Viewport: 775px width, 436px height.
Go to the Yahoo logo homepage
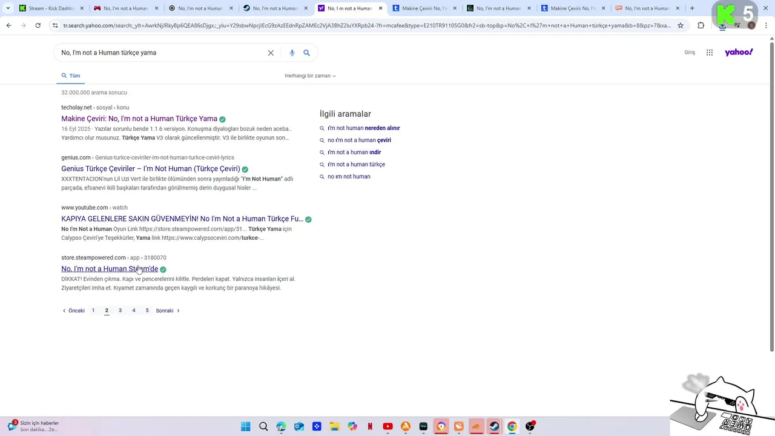coord(739,52)
